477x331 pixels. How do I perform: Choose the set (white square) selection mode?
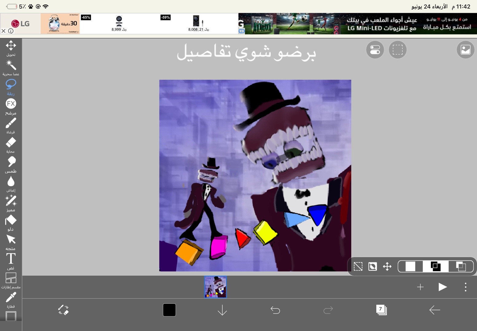tap(410, 266)
